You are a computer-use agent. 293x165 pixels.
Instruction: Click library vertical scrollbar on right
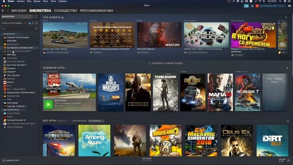(x=292, y=45)
